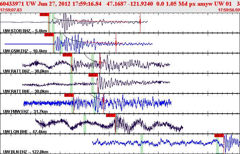Select the blue BLN EHZ seismogram waveform

tap(166, 144)
